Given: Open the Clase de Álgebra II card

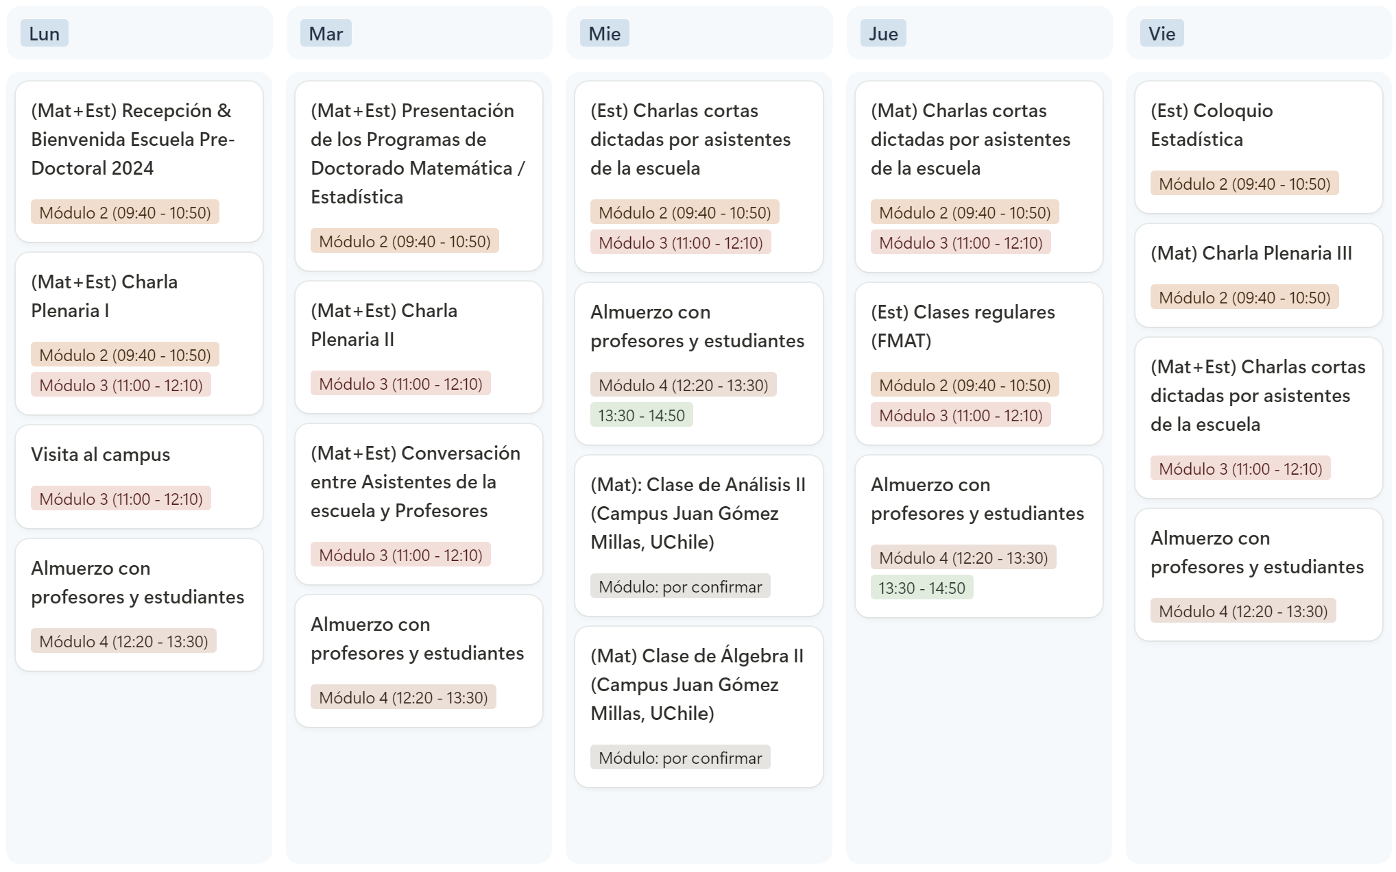Looking at the screenshot, I should (699, 707).
